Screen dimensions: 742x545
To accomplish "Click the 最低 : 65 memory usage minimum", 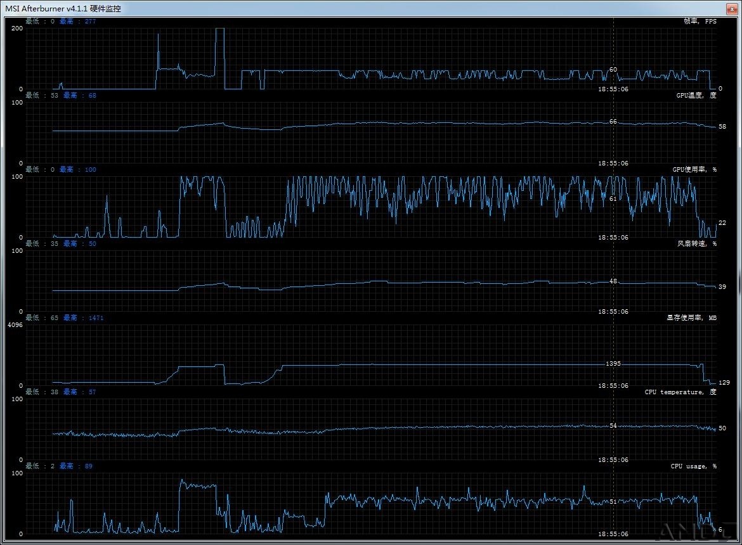I will pyautogui.click(x=42, y=318).
